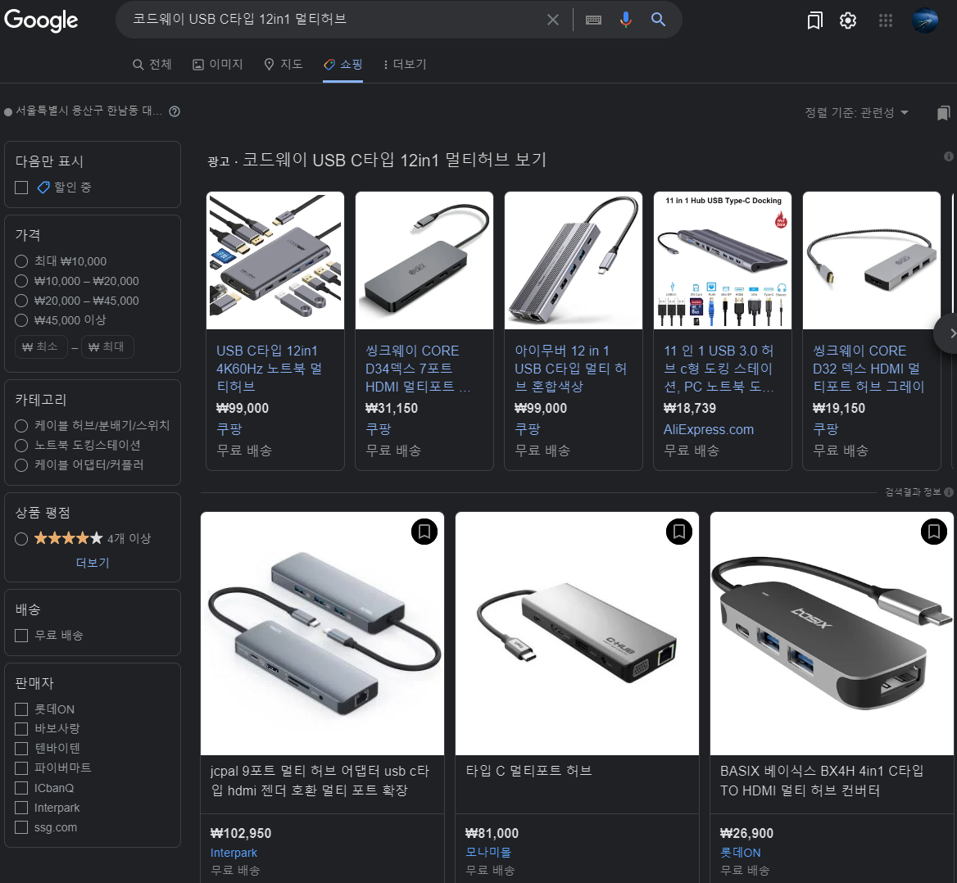The height and width of the screenshot is (883, 957).
Task: Advance the ad carousel with next arrow
Action: [949, 333]
